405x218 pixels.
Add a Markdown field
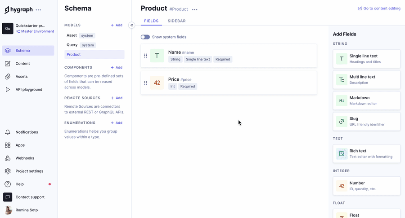[366, 100]
